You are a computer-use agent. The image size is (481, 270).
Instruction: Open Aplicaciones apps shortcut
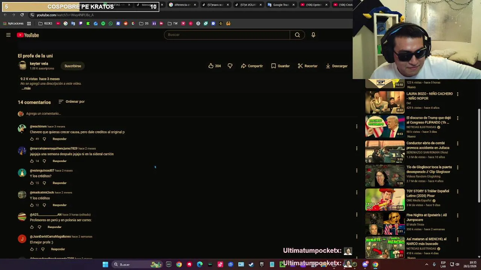[13, 24]
